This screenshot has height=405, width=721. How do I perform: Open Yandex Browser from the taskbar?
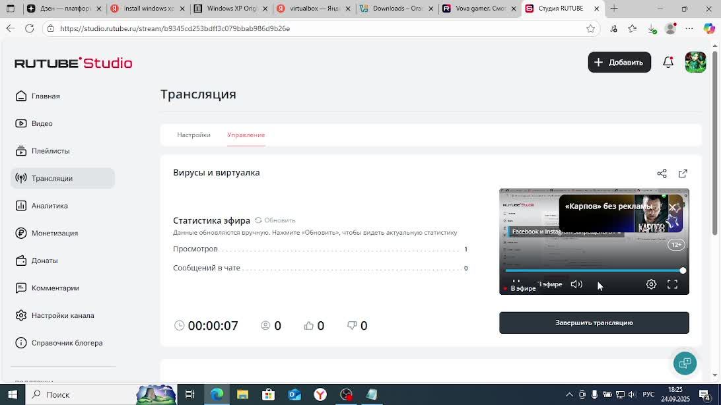320,394
